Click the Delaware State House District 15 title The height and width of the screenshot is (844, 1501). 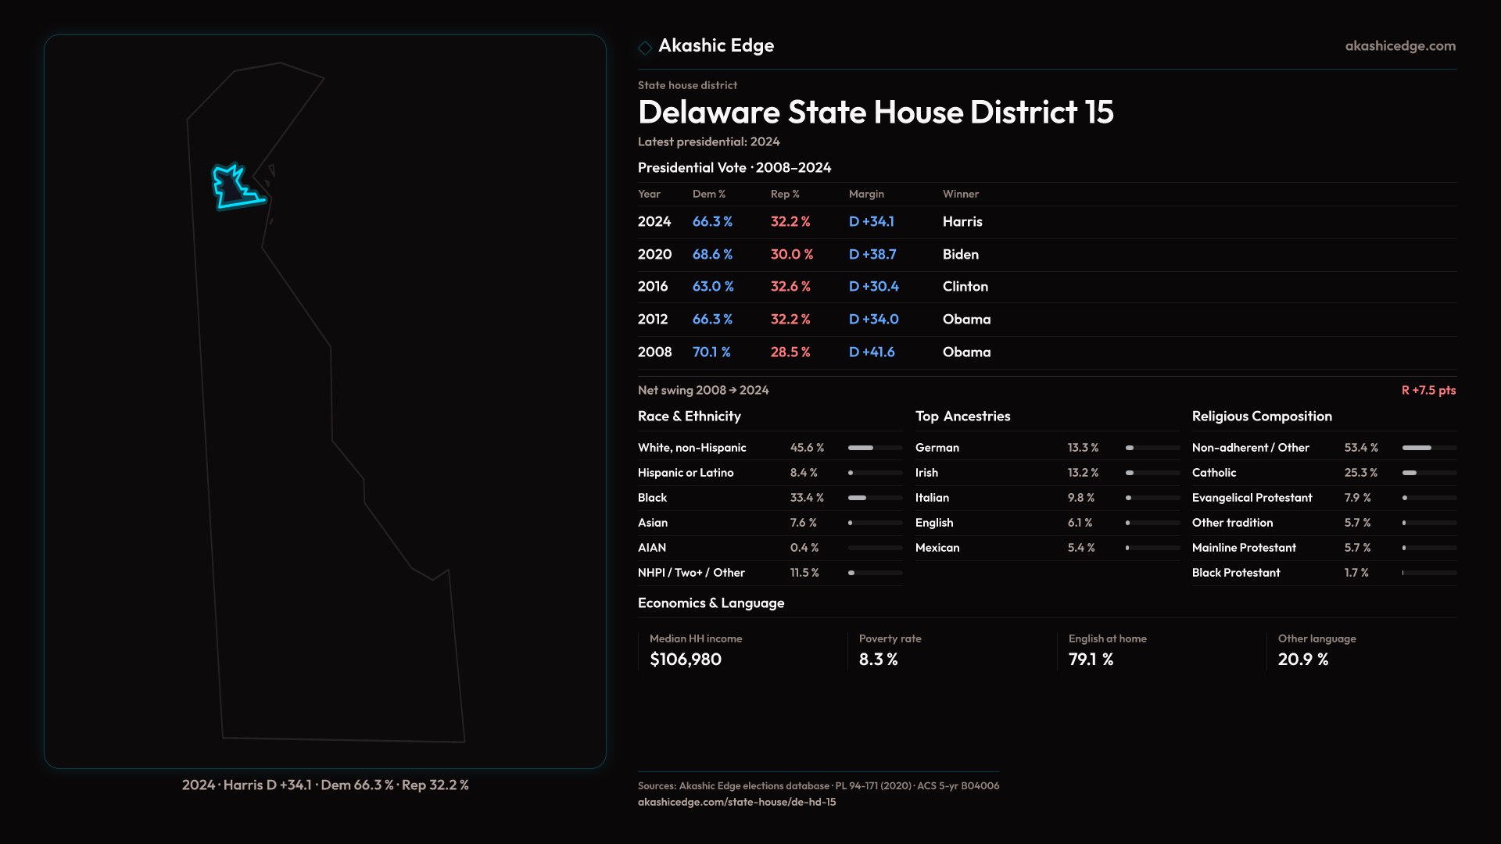pos(876,113)
